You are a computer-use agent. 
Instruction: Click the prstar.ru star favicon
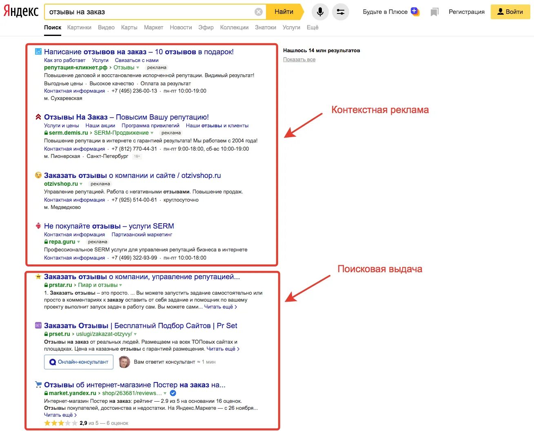pos(38,276)
